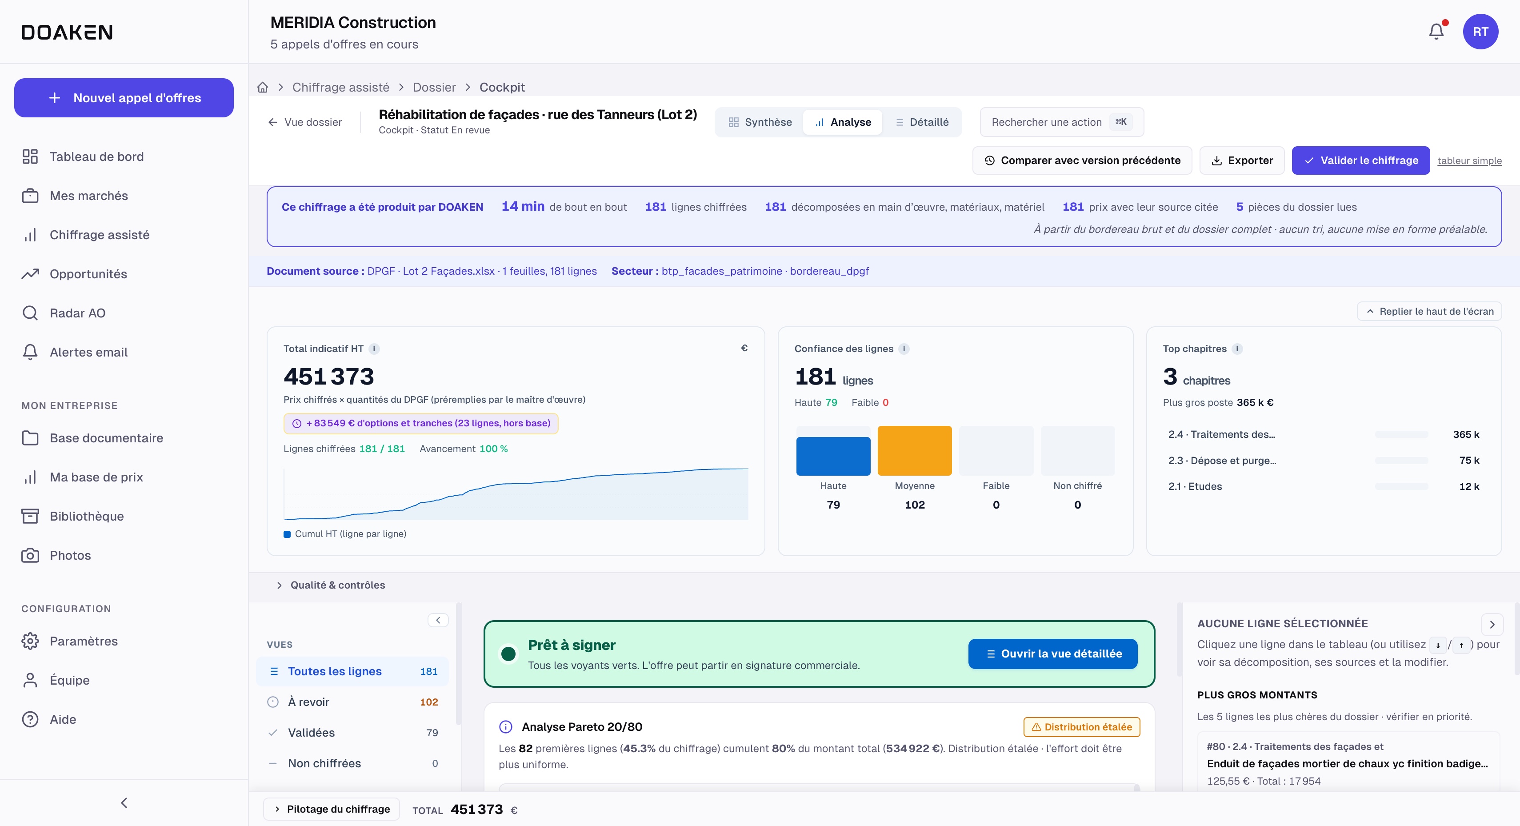Click the up arrow key hint
The height and width of the screenshot is (826, 1520).
point(1462,646)
